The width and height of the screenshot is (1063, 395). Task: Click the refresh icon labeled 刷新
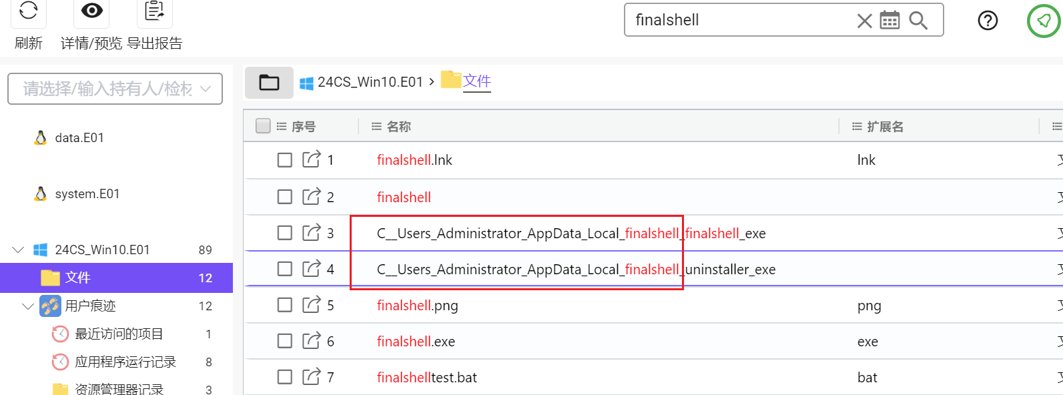[28, 11]
